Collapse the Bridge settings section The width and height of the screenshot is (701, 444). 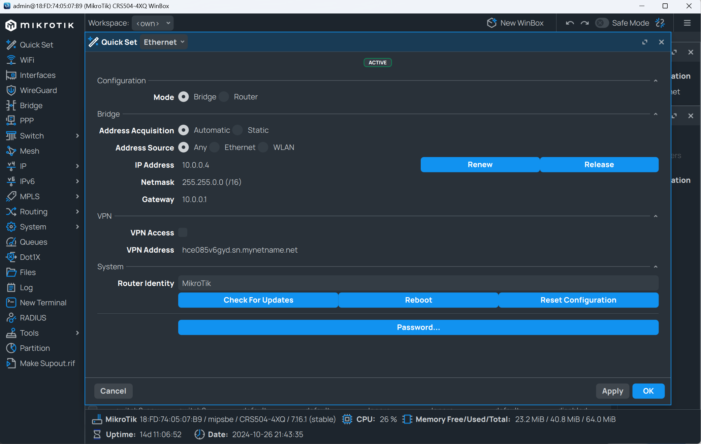coord(656,114)
